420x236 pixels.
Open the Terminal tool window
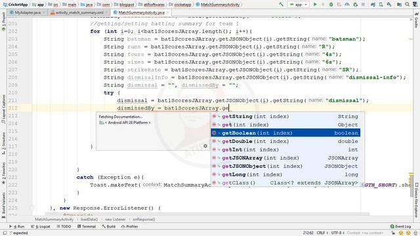pos(87,226)
